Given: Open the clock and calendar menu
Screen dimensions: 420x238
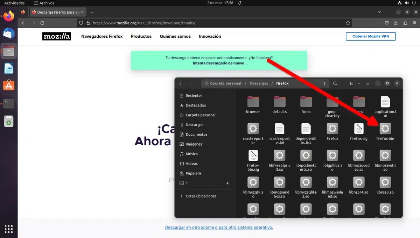Looking at the screenshot, I should pyautogui.click(x=220, y=3).
